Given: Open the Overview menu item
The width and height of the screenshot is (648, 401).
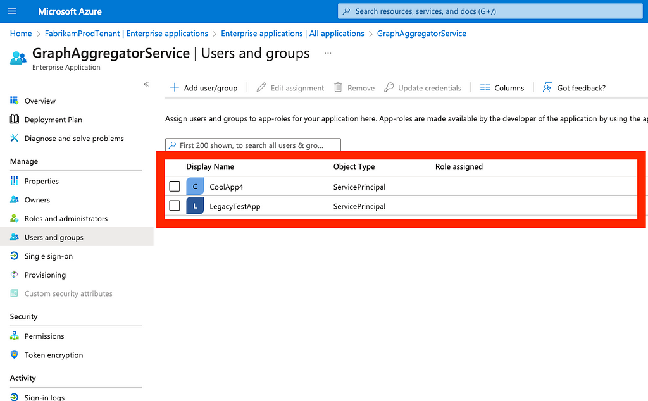Looking at the screenshot, I should (x=40, y=101).
